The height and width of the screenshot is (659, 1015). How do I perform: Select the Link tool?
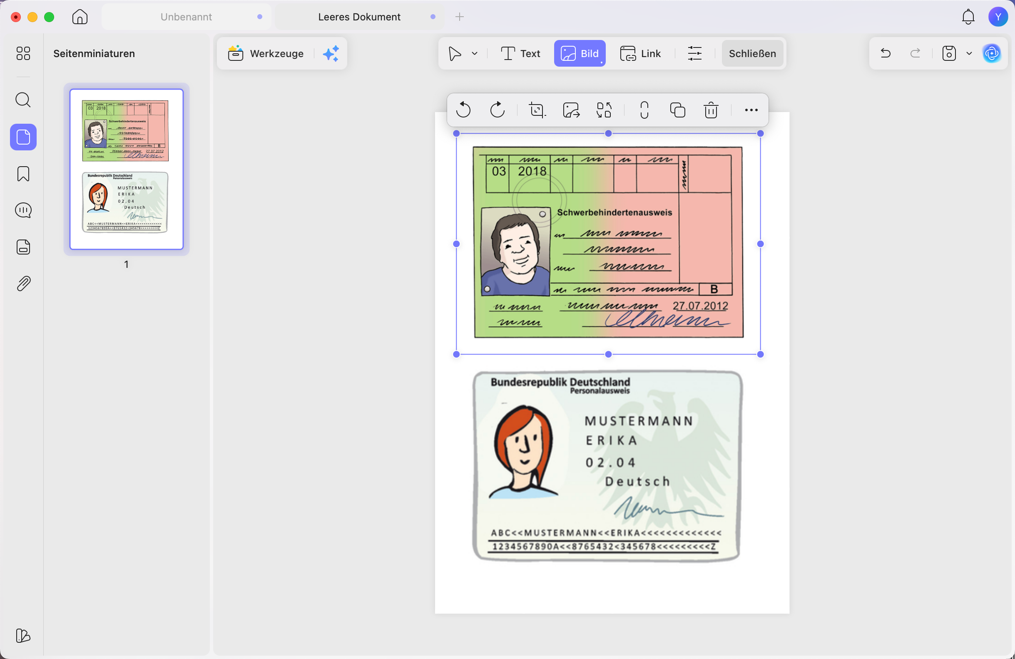click(x=640, y=54)
